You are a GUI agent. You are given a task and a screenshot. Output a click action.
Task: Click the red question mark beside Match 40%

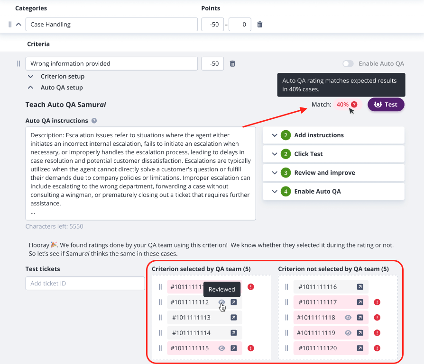pos(354,105)
